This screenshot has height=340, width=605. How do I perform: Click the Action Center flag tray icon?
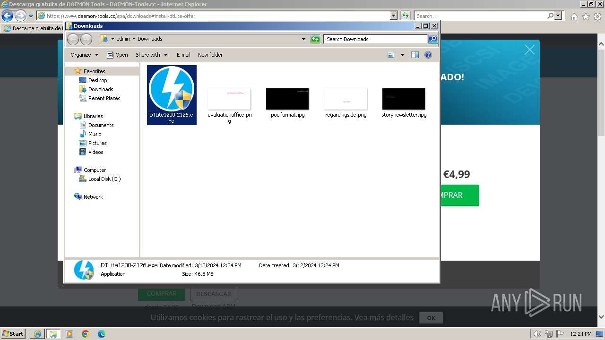(x=560, y=334)
